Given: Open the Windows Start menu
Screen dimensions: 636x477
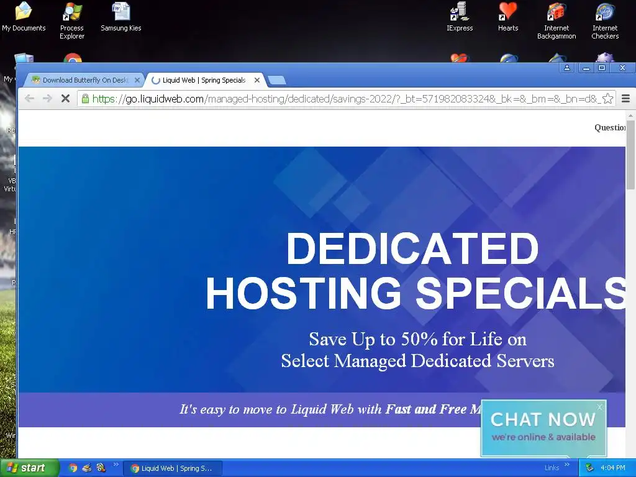Looking at the screenshot, I should pos(30,468).
